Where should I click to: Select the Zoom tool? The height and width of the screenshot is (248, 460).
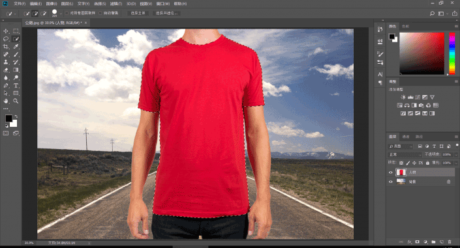(16, 101)
